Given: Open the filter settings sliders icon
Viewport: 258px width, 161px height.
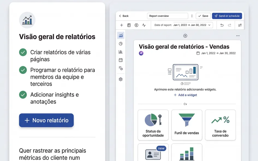Looking at the screenshot, I should point(240,25).
